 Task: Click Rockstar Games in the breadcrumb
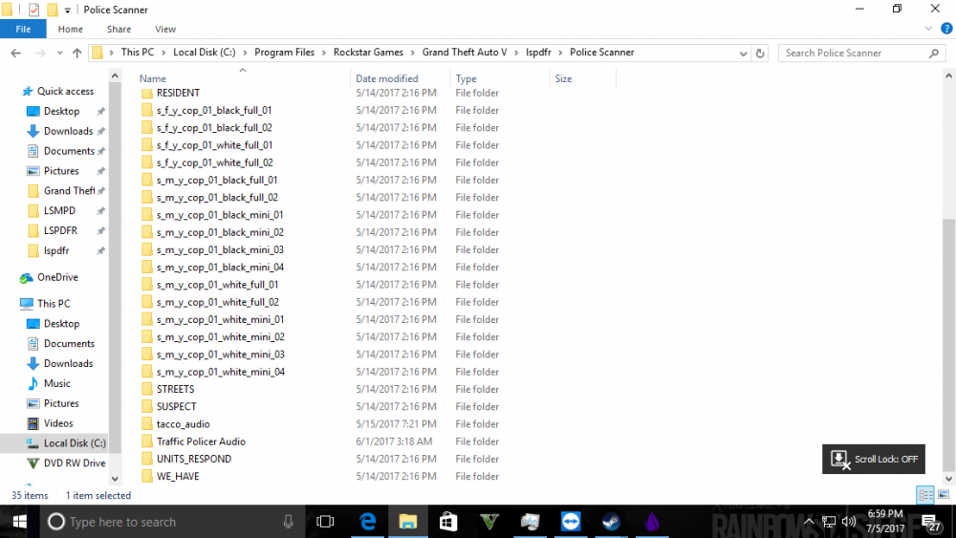pos(368,53)
